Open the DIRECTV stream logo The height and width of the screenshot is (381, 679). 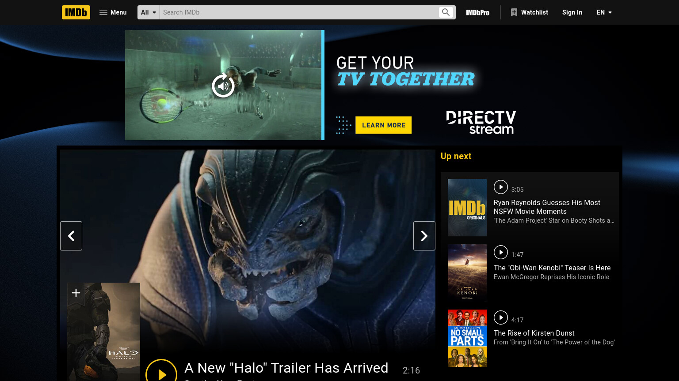tap(481, 122)
